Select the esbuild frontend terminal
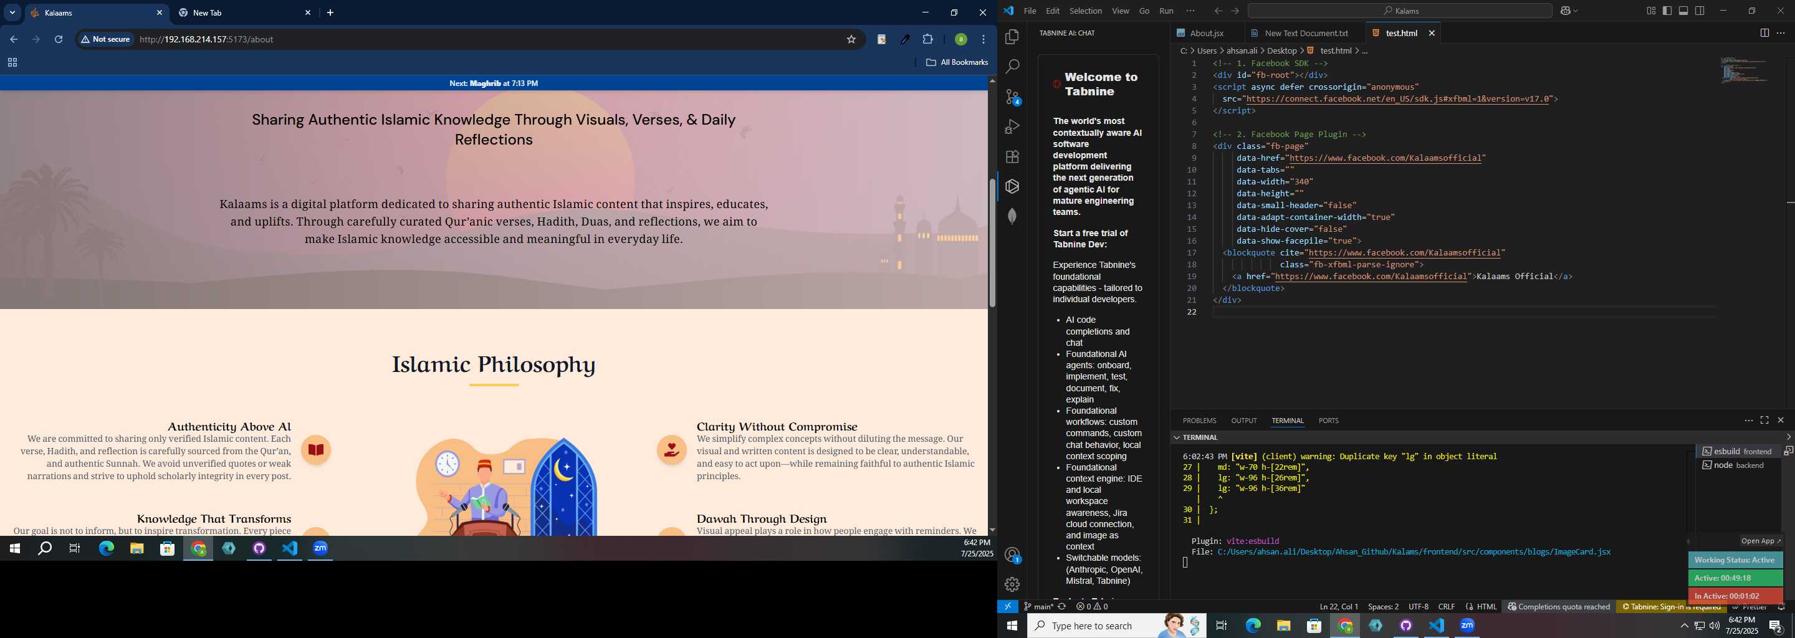Image resolution: width=1795 pixels, height=638 pixels. [1737, 451]
